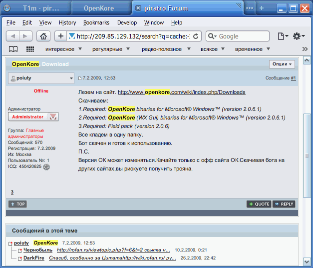The height and width of the screenshot is (268, 313).
Task: Click the REPLY button
Action: pos(284,204)
